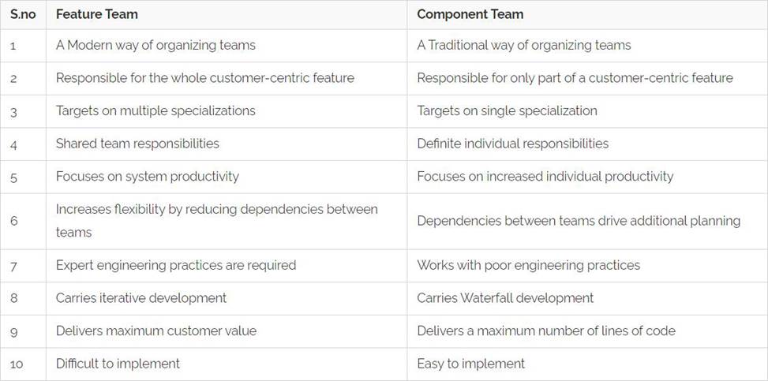Click "Dependencies between teams drive additional planning" cell

[579, 221]
